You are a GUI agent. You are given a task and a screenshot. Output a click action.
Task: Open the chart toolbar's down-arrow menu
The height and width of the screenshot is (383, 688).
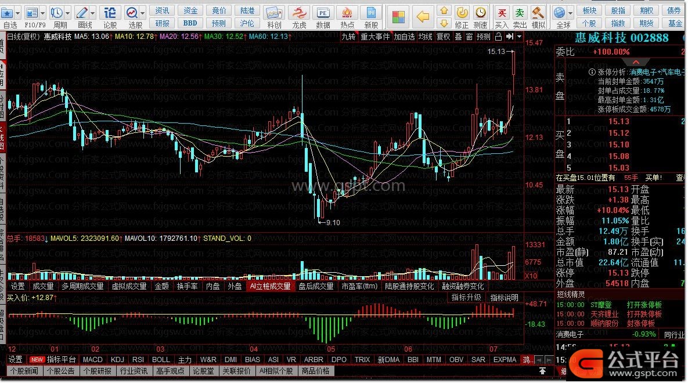[519, 37]
